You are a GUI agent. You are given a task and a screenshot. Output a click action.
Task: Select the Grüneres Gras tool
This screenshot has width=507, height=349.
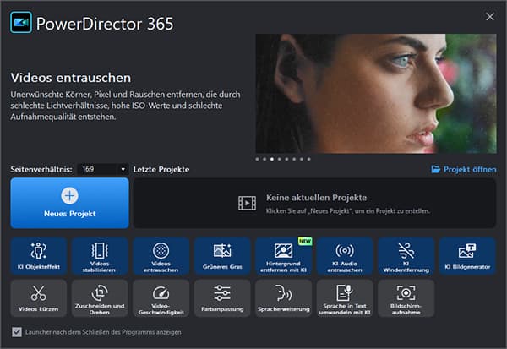pyautogui.click(x=222, y=256)
